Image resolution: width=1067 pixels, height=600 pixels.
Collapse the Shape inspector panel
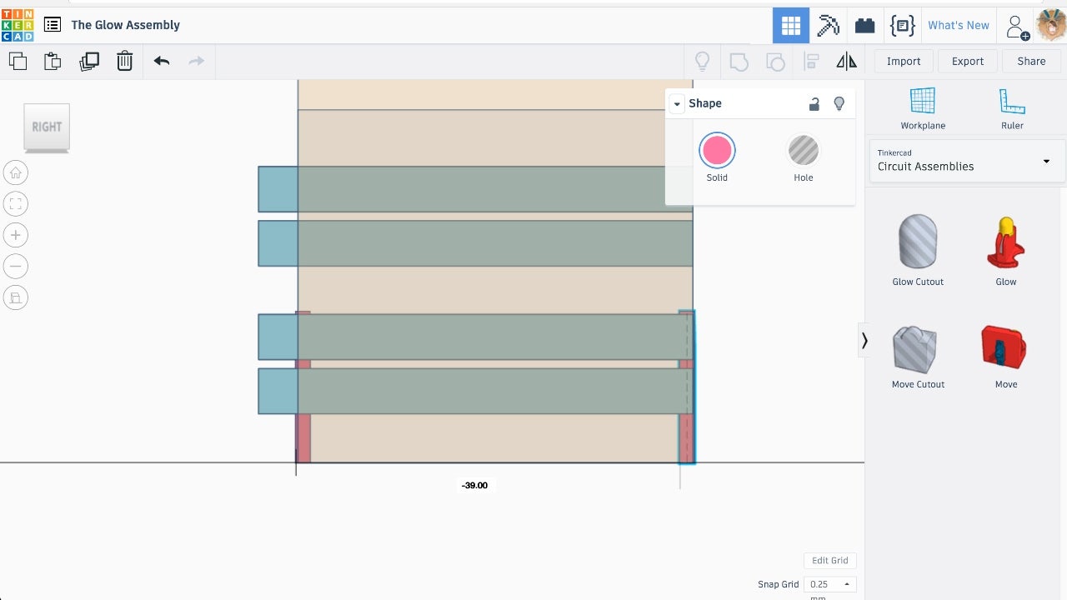[677, 103]
